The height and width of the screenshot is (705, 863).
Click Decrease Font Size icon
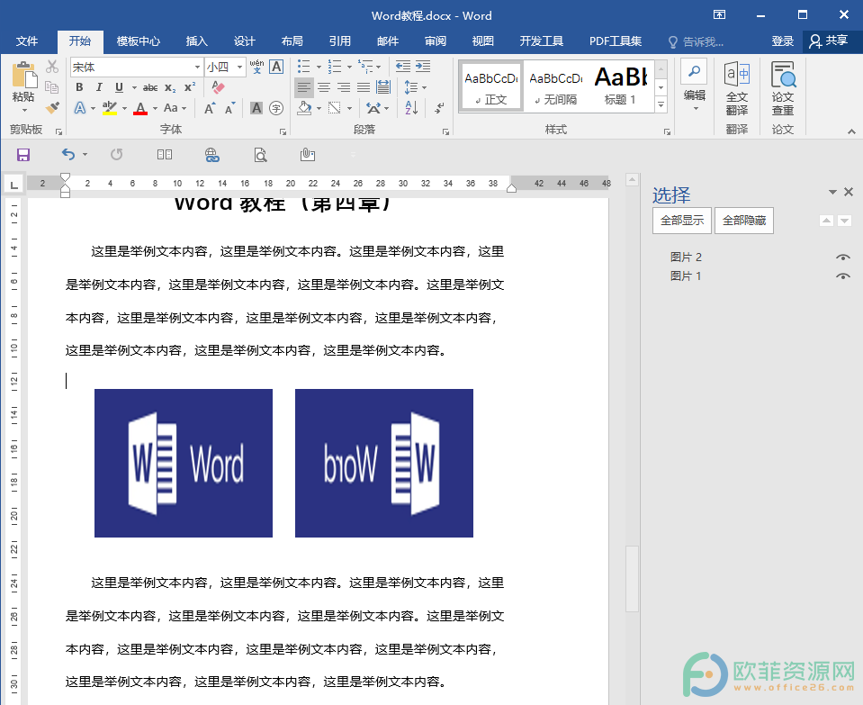pyautogui.click(x=230, y=108)
